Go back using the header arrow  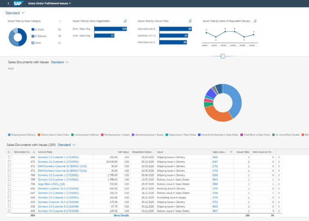[x=8, y=3]
